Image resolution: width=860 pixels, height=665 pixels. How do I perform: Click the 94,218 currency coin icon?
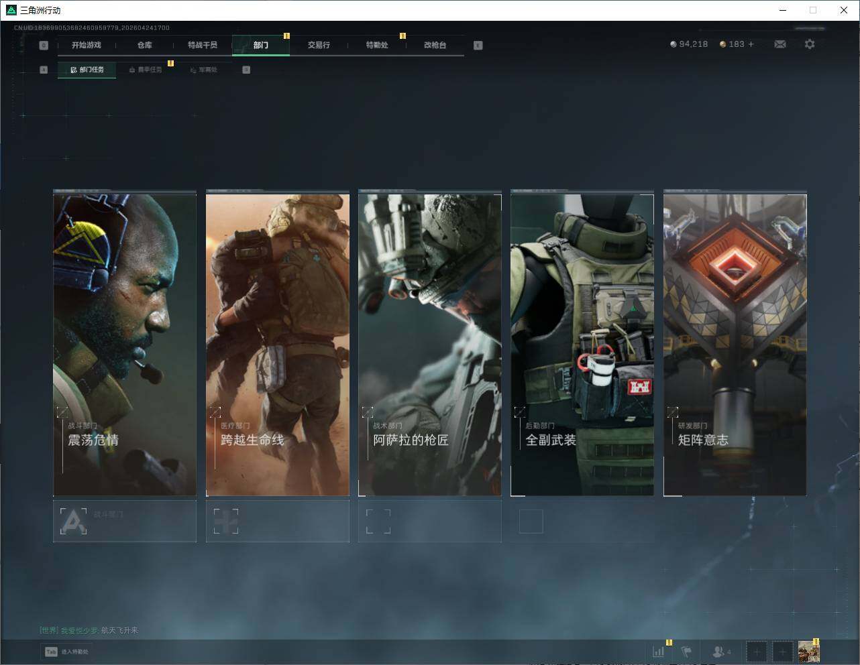674,44
